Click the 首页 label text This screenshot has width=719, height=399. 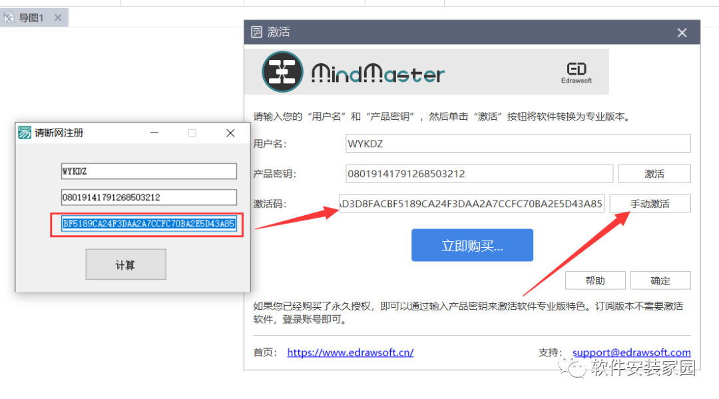pyautogui.click(x=265, y=352)
